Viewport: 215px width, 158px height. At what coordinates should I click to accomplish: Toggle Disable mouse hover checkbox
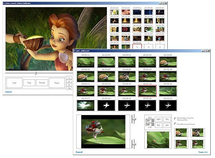point(175,124)
